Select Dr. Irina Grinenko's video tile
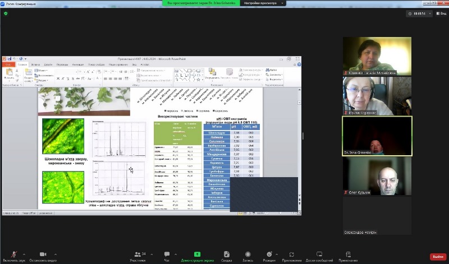 pyautogui.click(x=377, y=136)
